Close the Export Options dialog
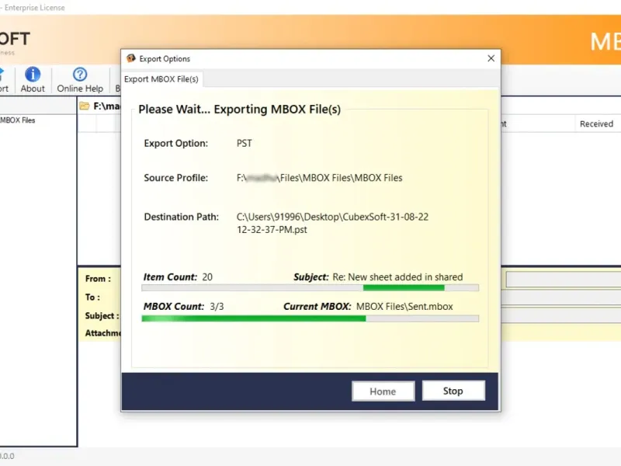 (x=491, y=58)
